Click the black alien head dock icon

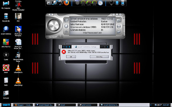[111, 3]
